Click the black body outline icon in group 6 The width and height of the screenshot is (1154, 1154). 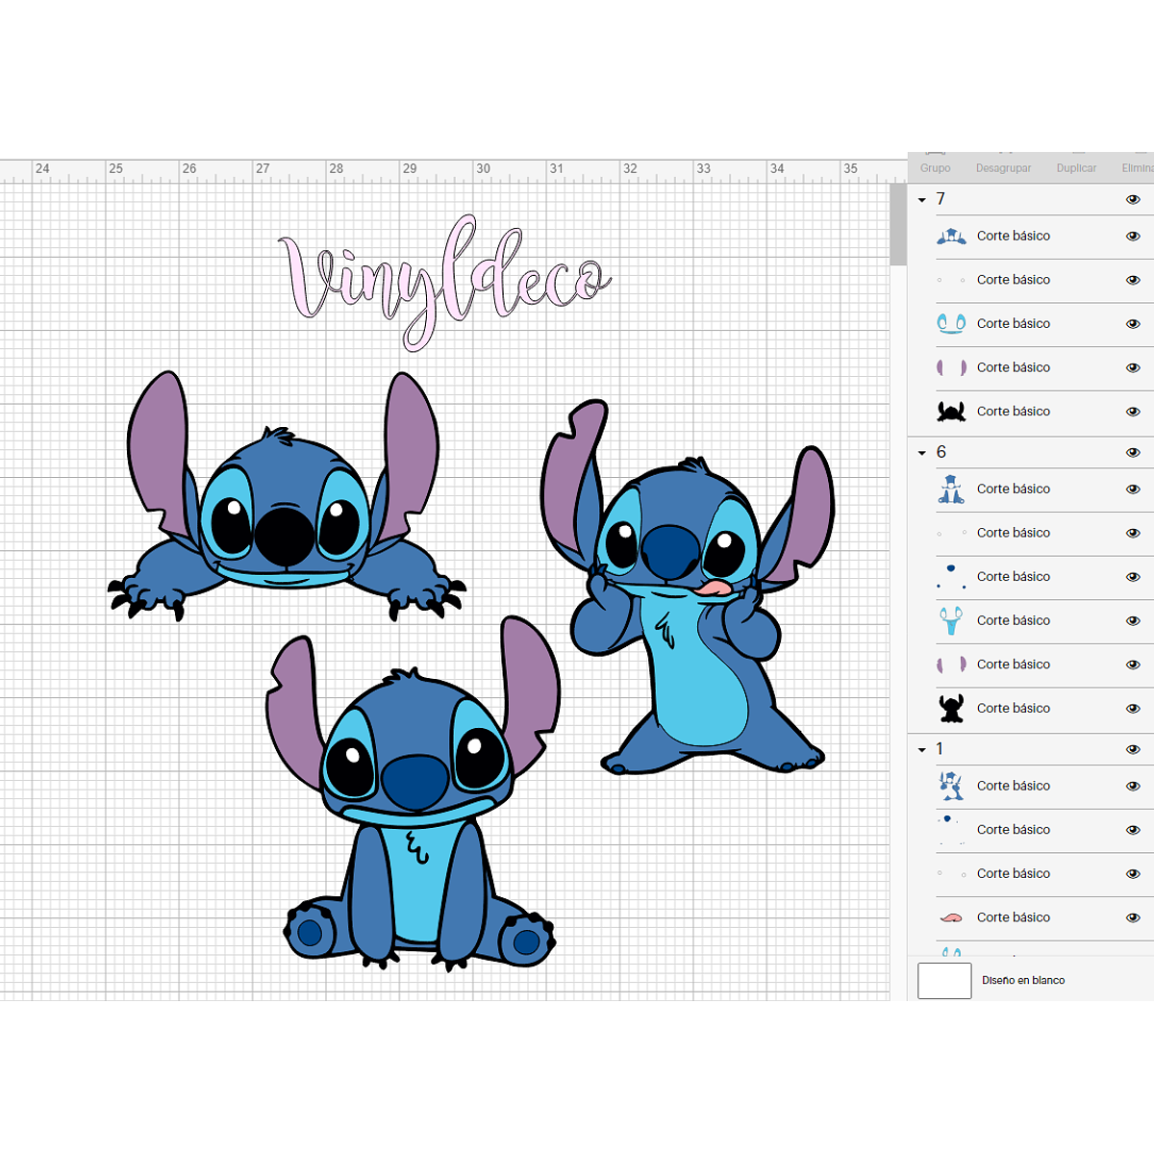[951, 708]
